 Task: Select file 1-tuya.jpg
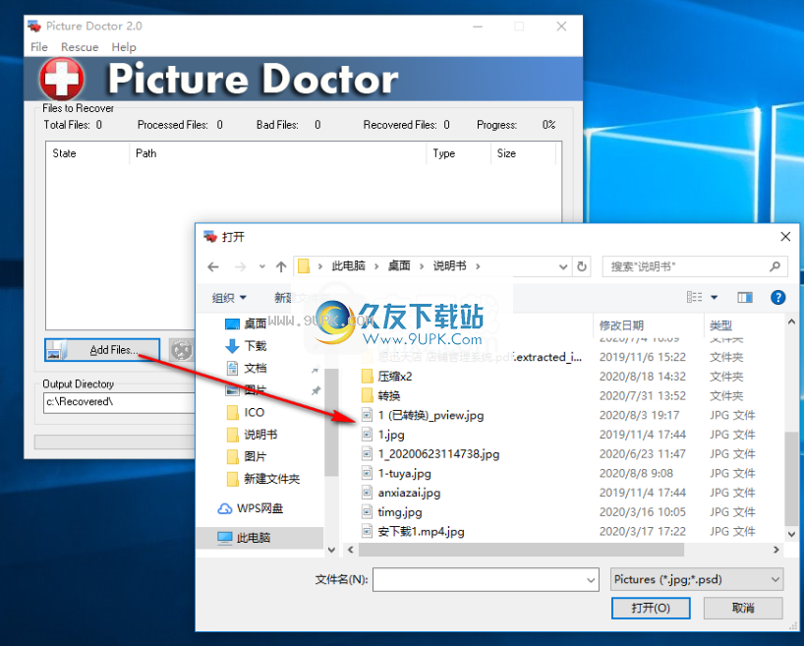pyautogui.click(x=405, y=474)
